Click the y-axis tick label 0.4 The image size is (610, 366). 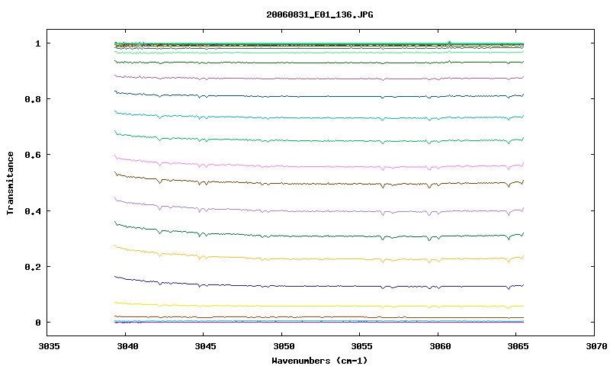click(33, 210)
